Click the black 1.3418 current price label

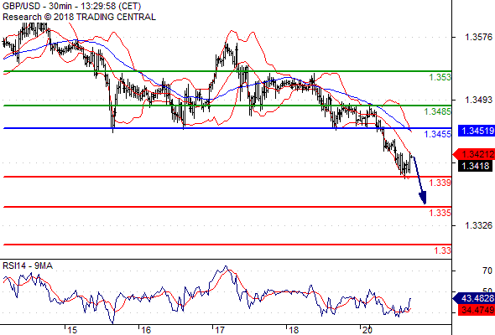(x=475, y=166)
